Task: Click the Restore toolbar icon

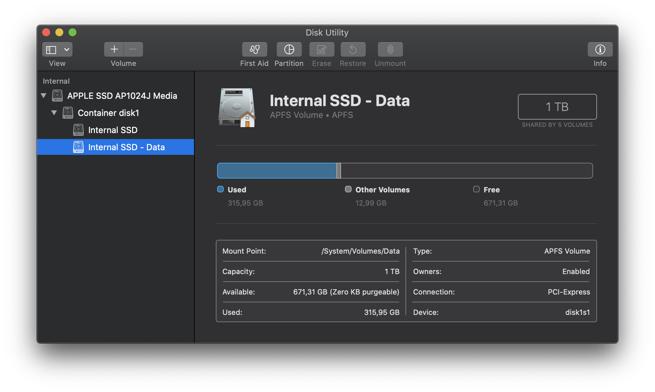Action: pos(353,50)
